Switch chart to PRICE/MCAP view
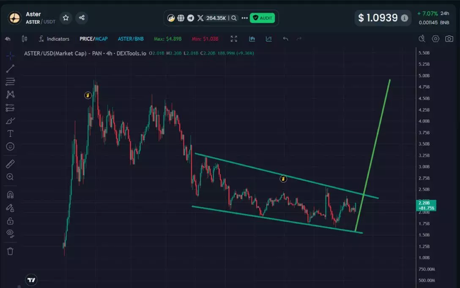The image size is (460, 288). pos(93,39)
